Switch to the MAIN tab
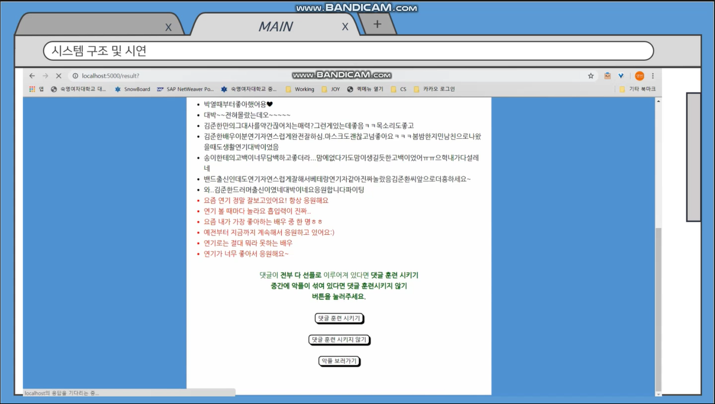Image resolution: width=715 pixels, height=404 pixels. click(x=275, y=26)
